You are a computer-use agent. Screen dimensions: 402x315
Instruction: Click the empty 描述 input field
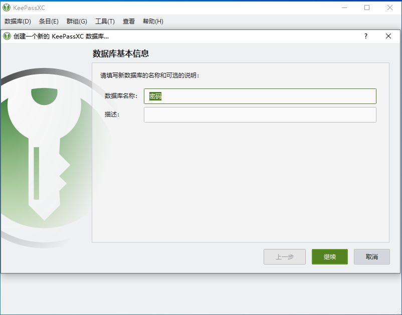coord(260,114)
